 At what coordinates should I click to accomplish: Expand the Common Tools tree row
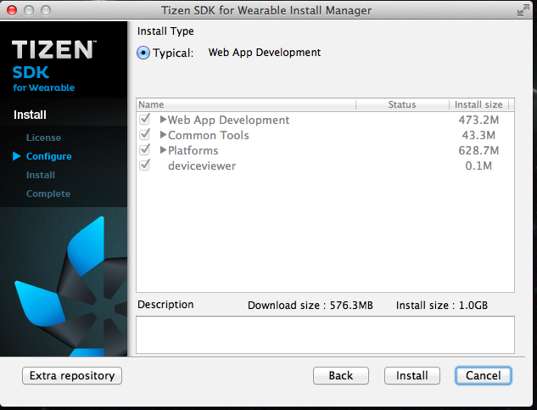[x=164, y=135]
